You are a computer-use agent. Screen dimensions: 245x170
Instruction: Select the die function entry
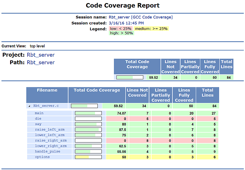(38, 119)
